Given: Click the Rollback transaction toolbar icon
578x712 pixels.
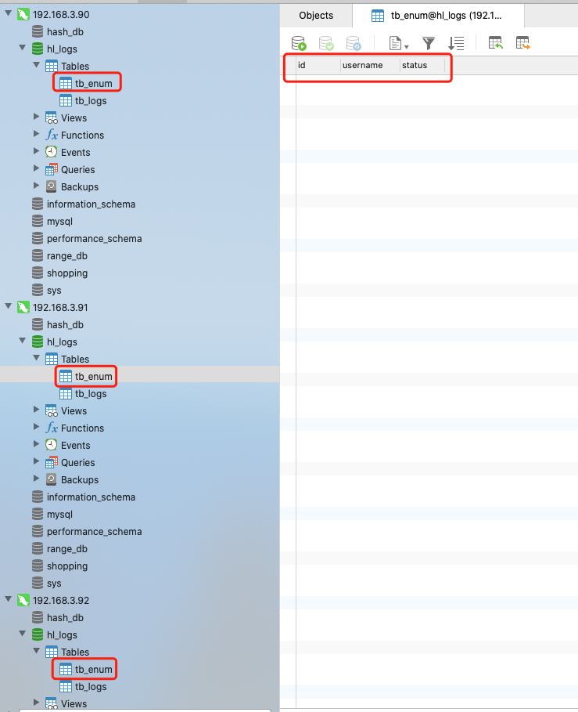Looking at the screenshot, I should click(354, 43).
